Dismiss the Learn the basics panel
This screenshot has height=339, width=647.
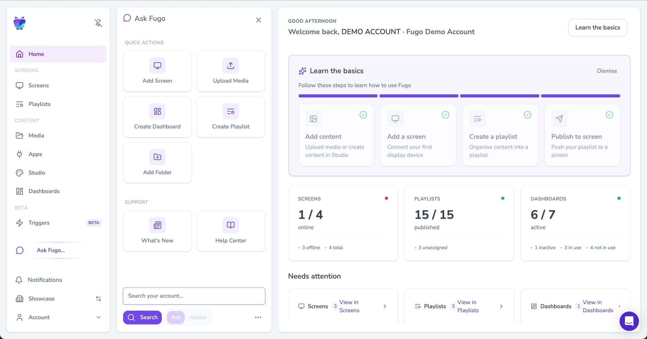coord(607,71)
